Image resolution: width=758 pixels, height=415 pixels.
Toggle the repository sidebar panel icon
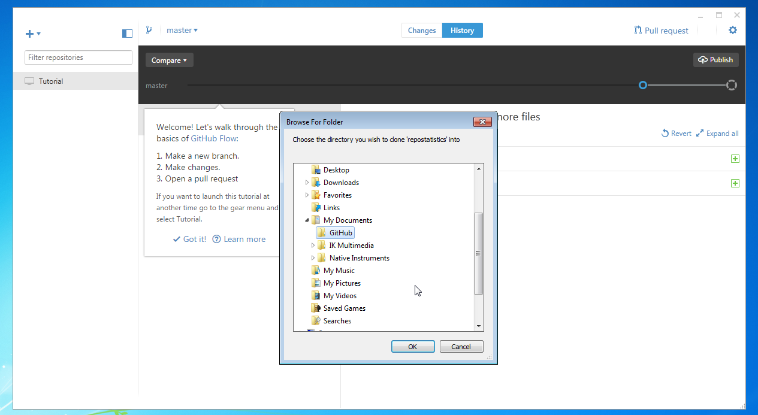[x=127, y=34]
